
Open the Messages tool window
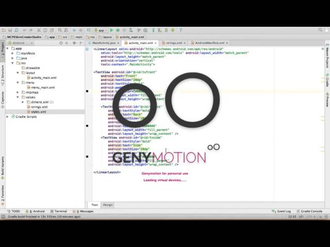[83, 211]
